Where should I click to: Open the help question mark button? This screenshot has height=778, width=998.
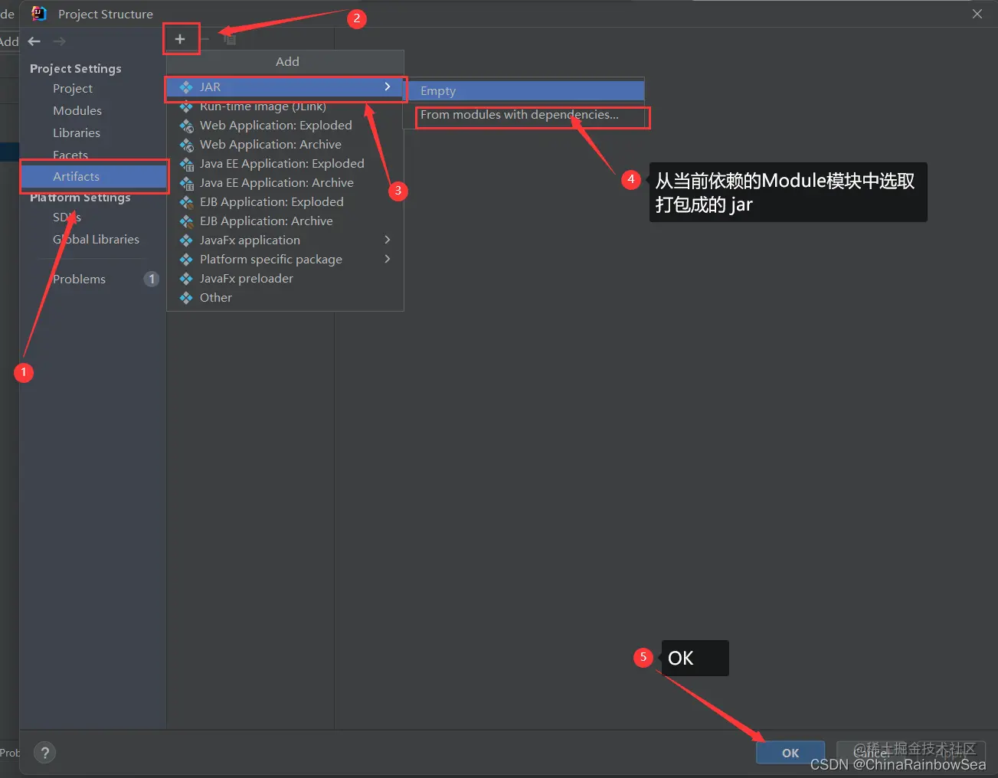click(45, 753)
